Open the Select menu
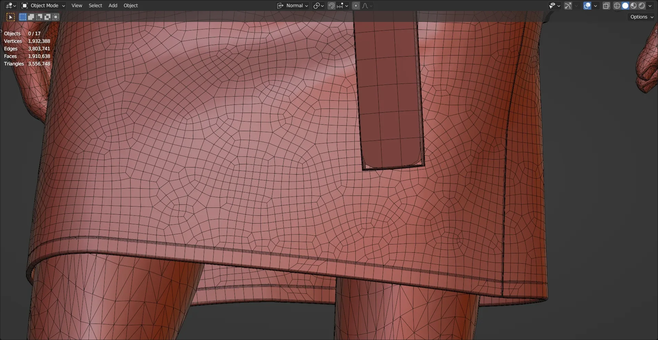658x340 pixels. click(95, 5)
